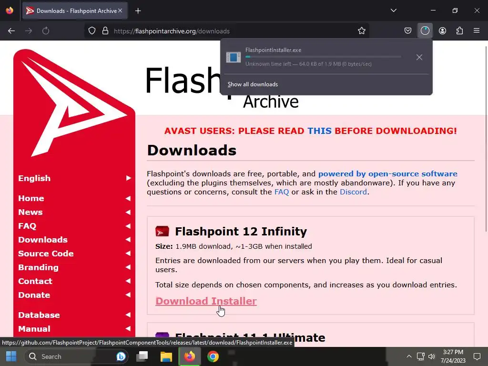Click the page vertical scrollbar
The image size is (488, 366).
(486, 139)
